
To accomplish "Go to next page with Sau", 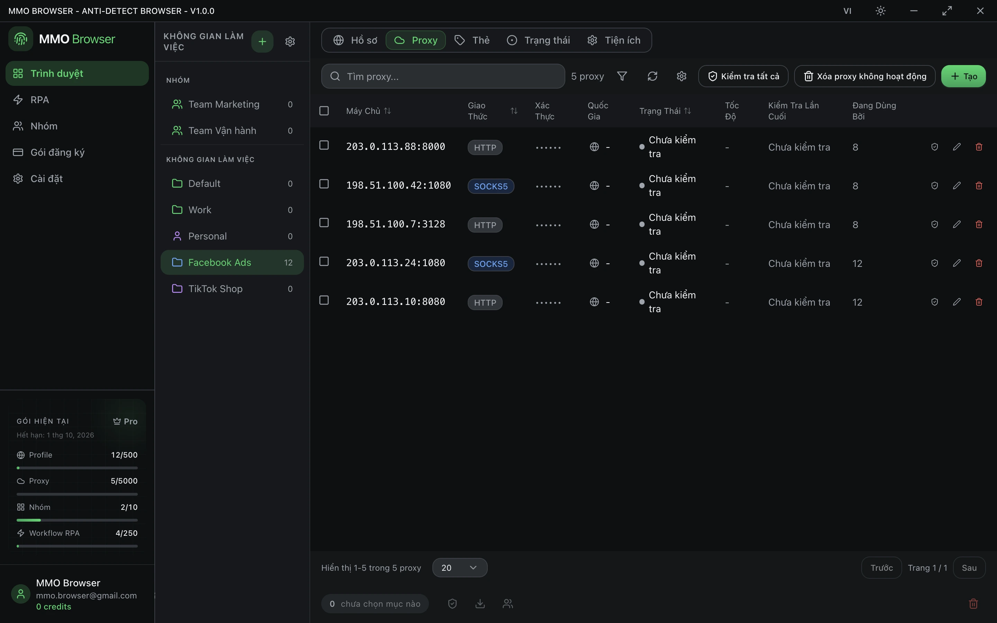I will tap(969, 568).
